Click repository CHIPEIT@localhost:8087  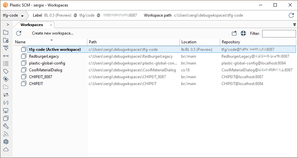click(x=242, y=77)
